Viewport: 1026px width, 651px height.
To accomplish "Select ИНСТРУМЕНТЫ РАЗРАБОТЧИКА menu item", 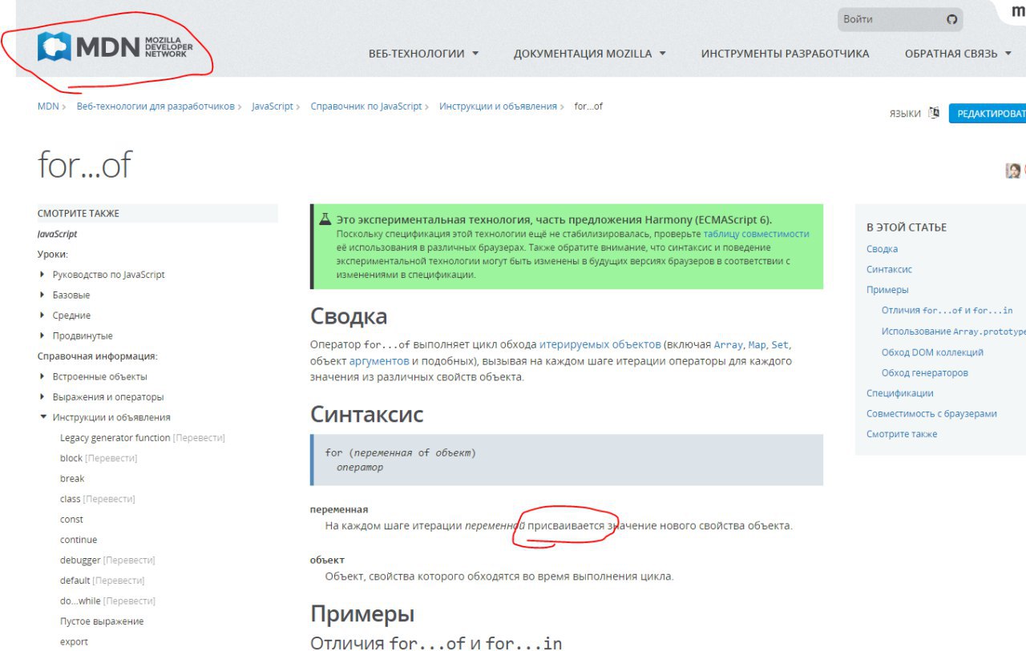I will (785, 54).
